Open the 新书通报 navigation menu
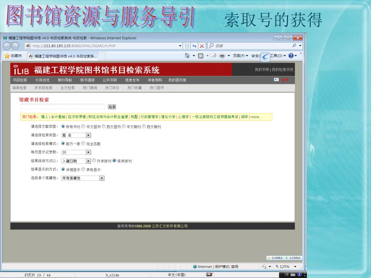The image size is (371, 278). 87,80
